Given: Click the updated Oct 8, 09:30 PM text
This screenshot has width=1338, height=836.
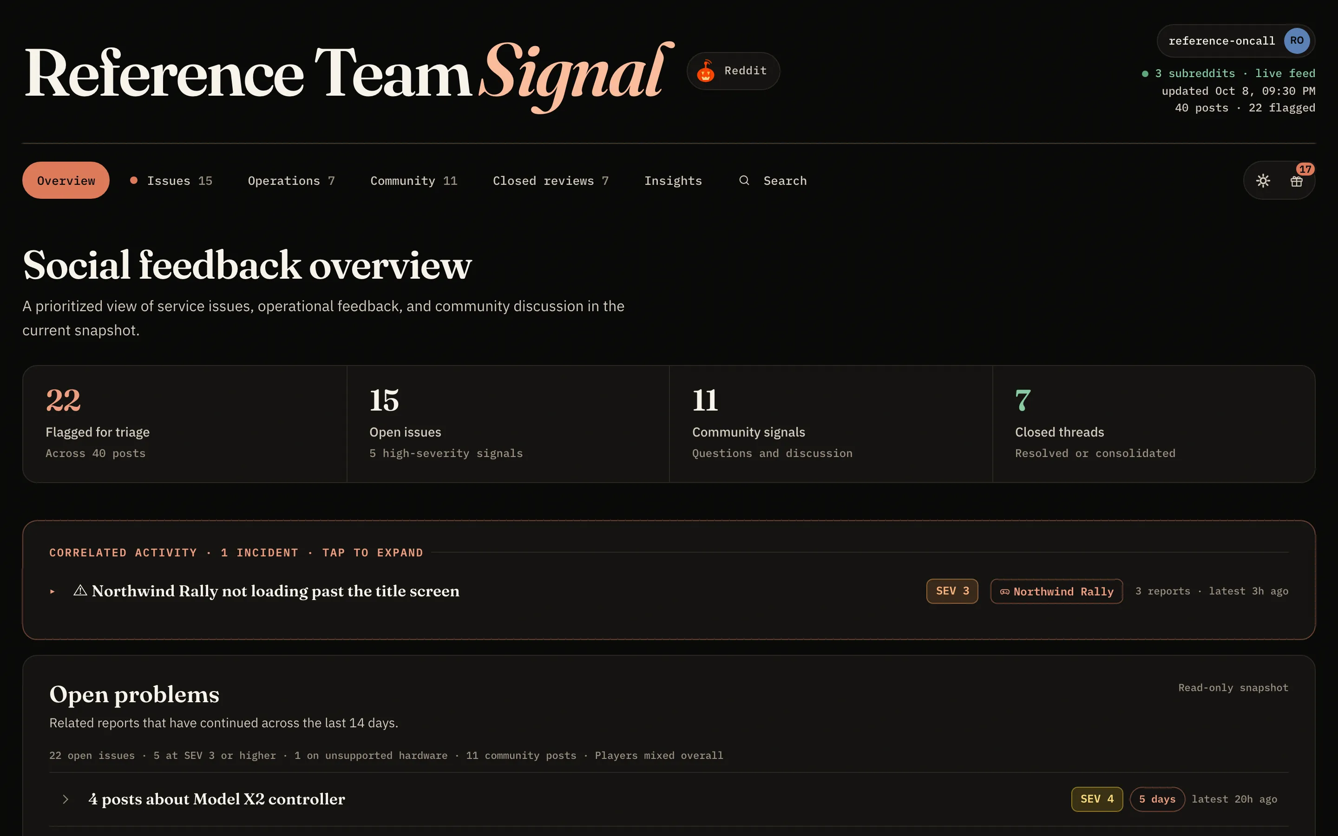Looking at the screenshot, I should 1239,91.
